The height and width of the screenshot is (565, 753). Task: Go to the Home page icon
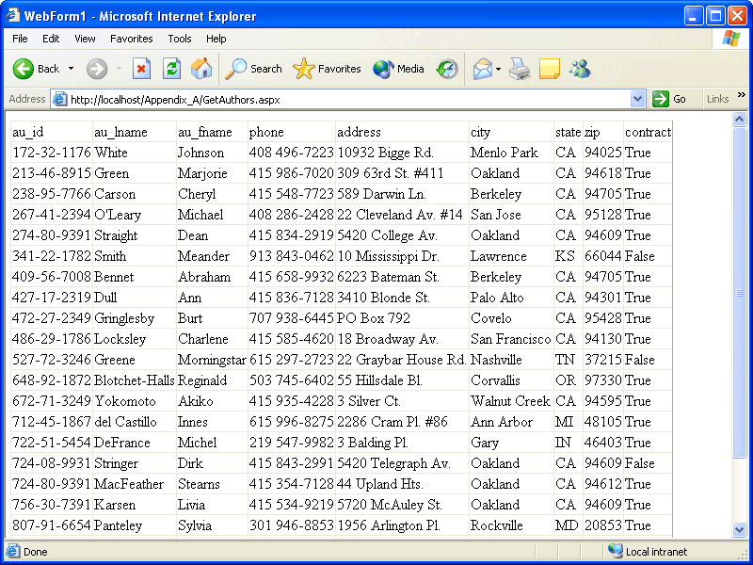click(201, 69)
